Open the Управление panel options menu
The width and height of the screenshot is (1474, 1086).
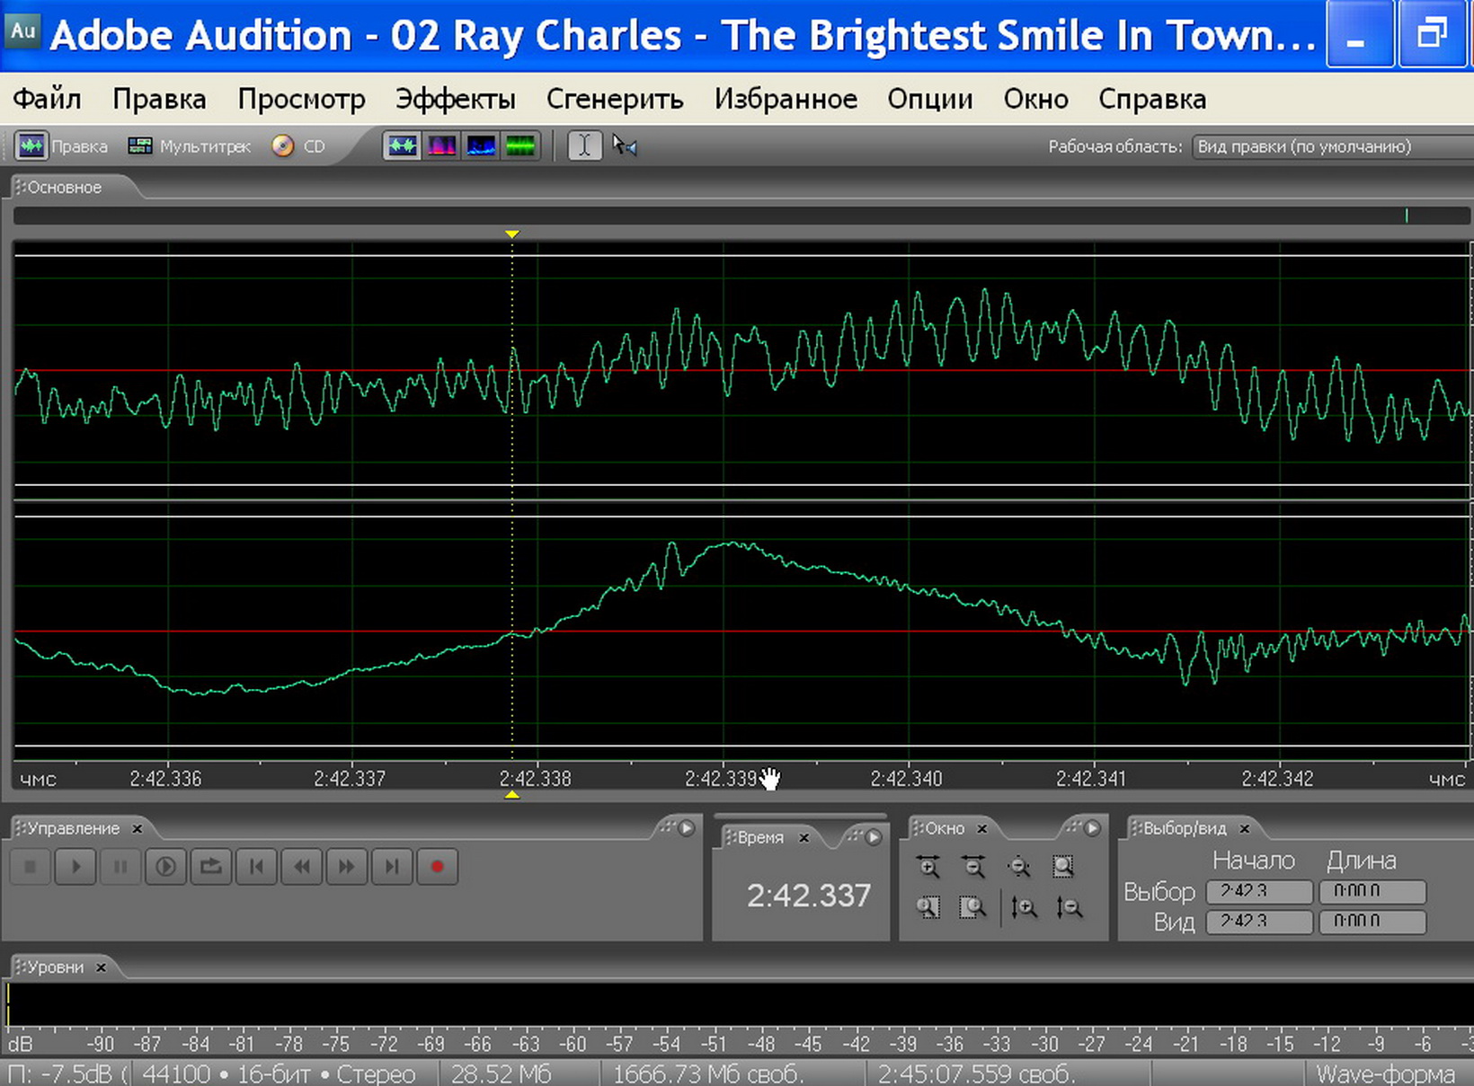[x=687, y=828]
